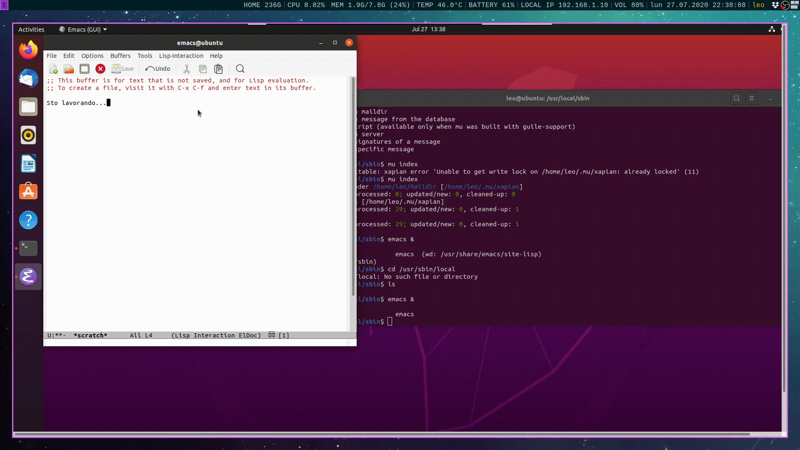
Task: Click the *scratch* buffer name in mode line
Action: pyautogui.click(x=90, y=335)
